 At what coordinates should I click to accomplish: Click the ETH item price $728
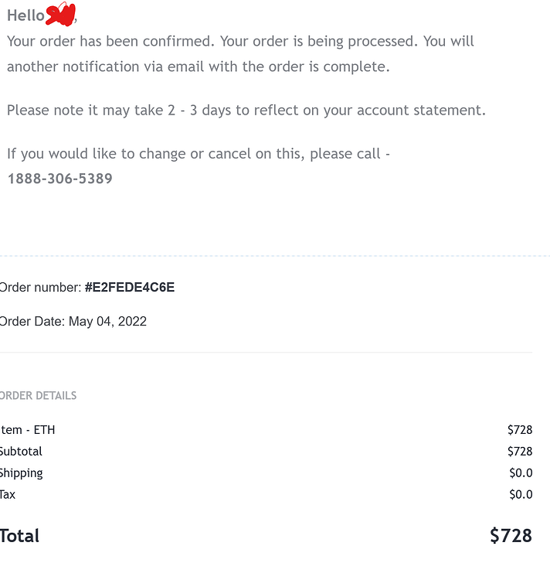click(520, 430)
